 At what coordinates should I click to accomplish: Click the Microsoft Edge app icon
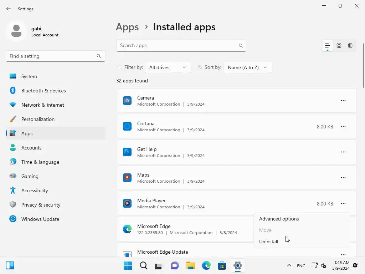(x=127, y=229)
